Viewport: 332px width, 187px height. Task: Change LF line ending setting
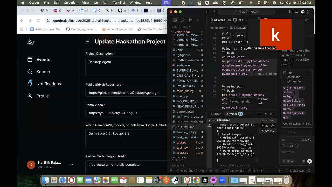(280, 171)
